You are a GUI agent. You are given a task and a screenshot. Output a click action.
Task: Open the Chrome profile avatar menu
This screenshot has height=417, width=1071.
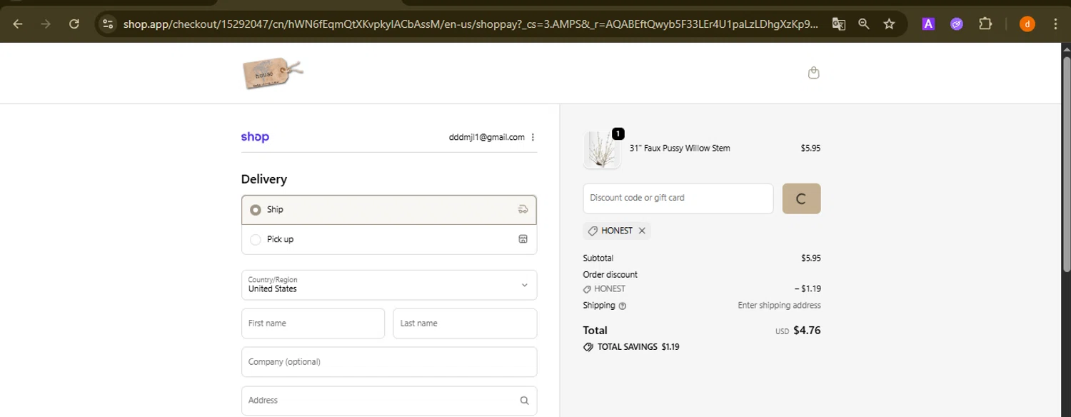pos(1027,24)
